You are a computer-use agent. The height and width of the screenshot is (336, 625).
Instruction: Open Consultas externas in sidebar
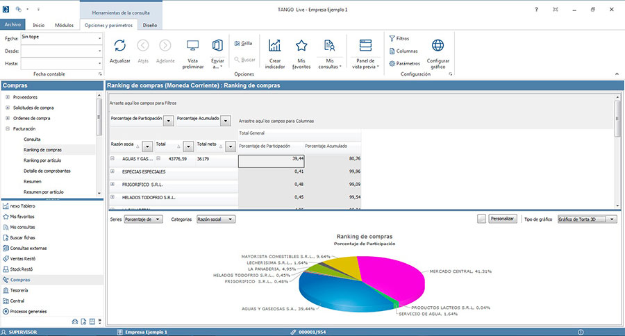25,248
